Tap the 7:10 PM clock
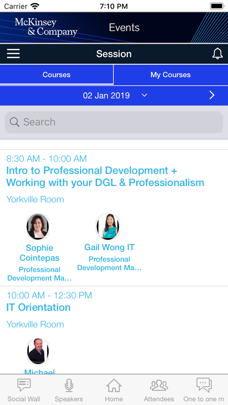 (x=114, y=6)
